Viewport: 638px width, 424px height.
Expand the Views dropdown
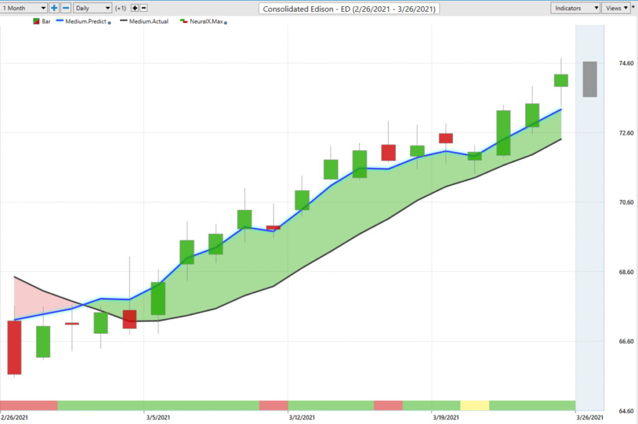pos(616,7)
